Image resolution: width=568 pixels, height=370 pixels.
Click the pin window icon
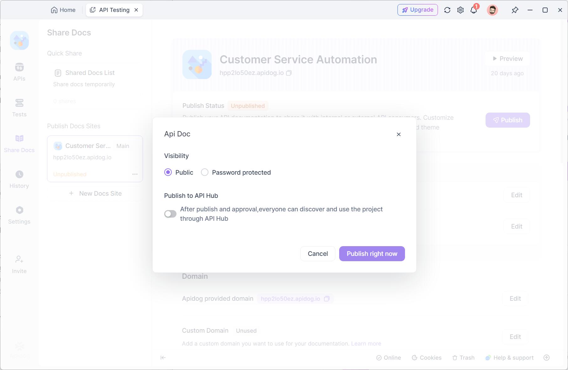(515, 10)
